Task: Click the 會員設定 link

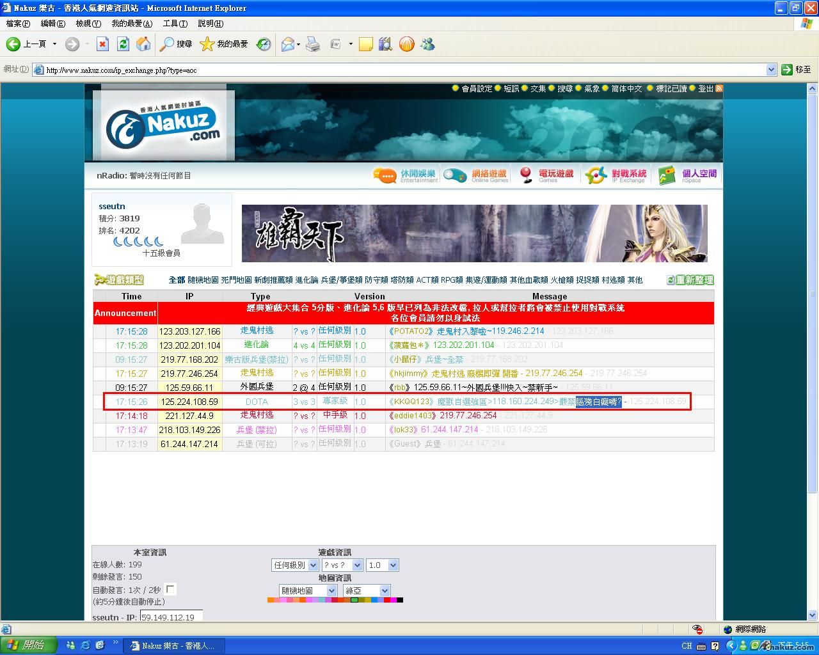Action: (477, 88)
